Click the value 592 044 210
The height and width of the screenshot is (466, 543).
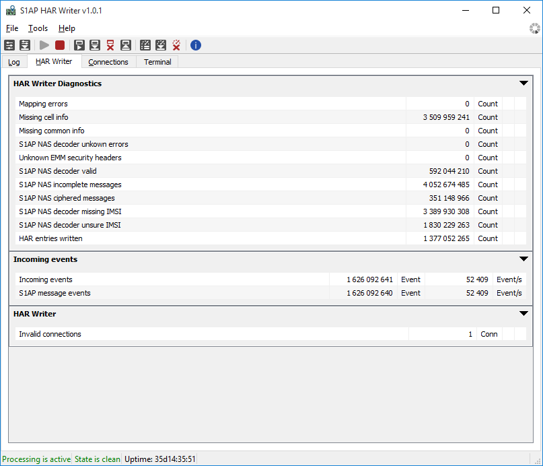pos(449,171)
